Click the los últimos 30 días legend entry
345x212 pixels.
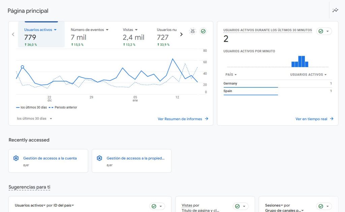(x=31, y=107)
